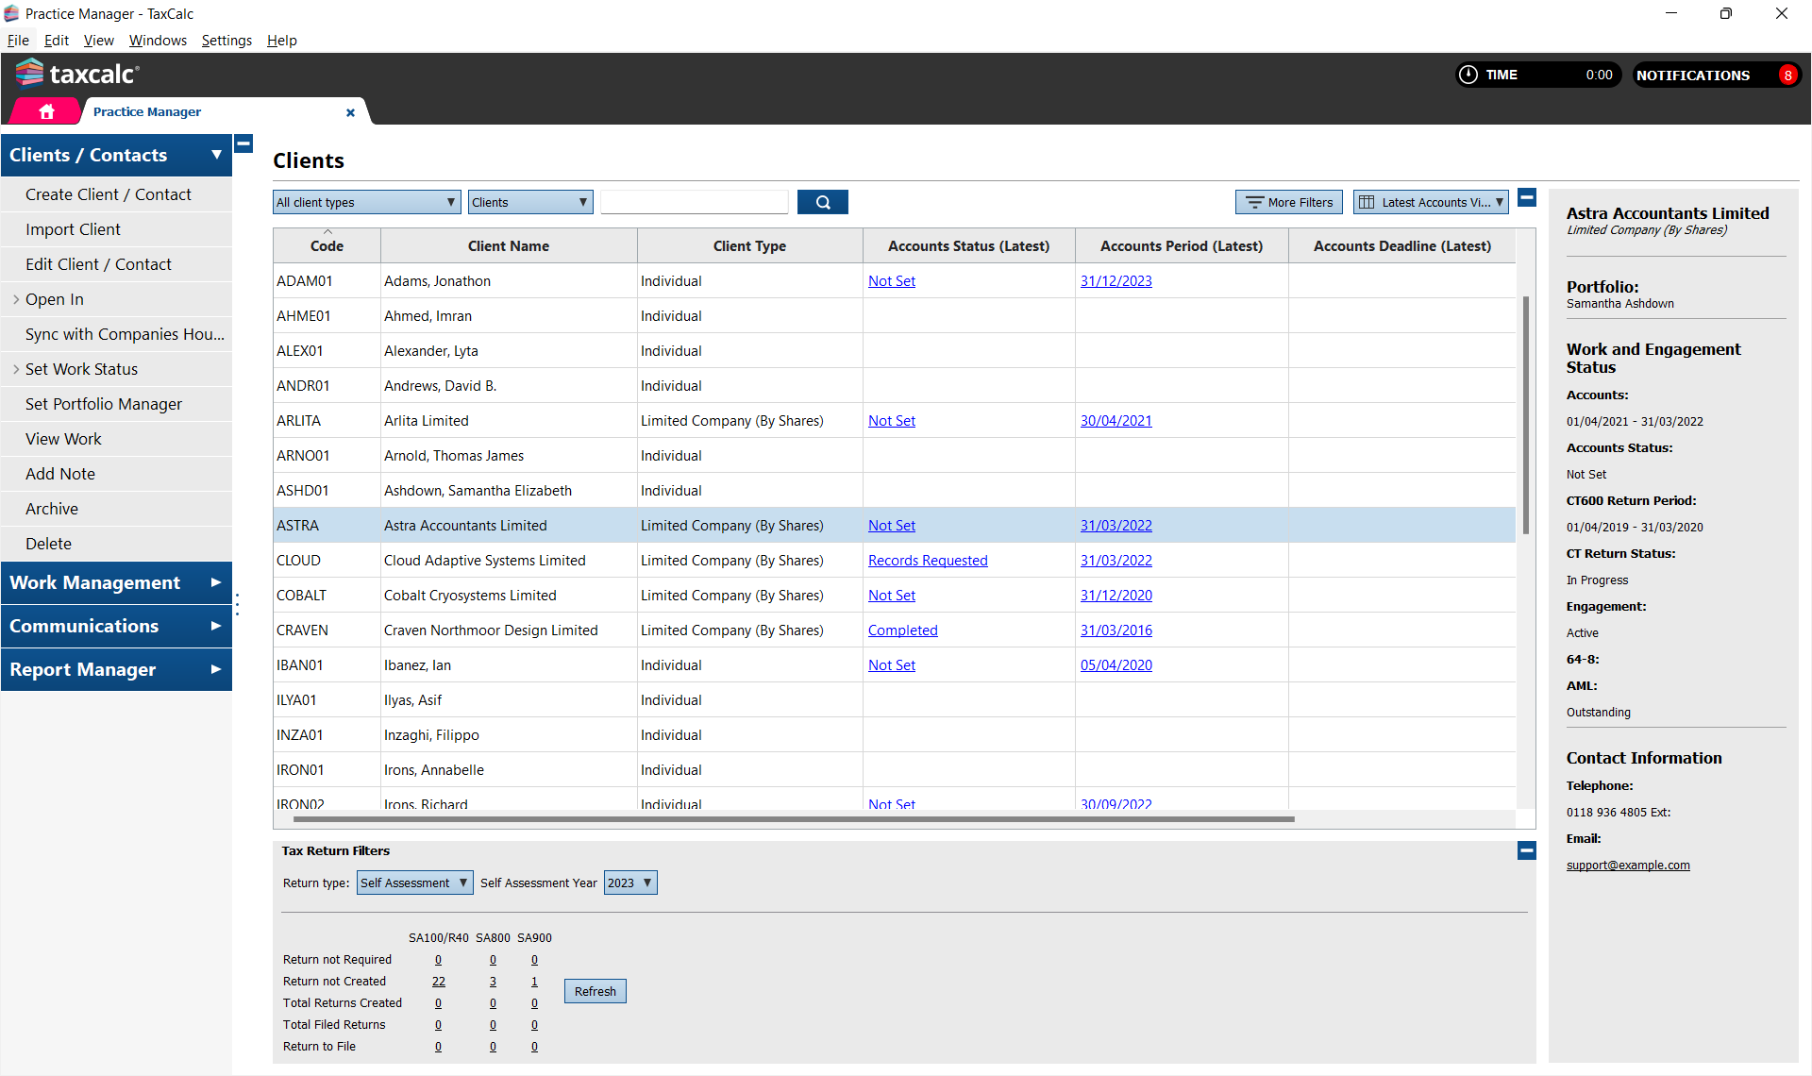Viewport: 1812px width, 1076px height.
Task: Expand the Open In submenu
Action: (54, 299)
